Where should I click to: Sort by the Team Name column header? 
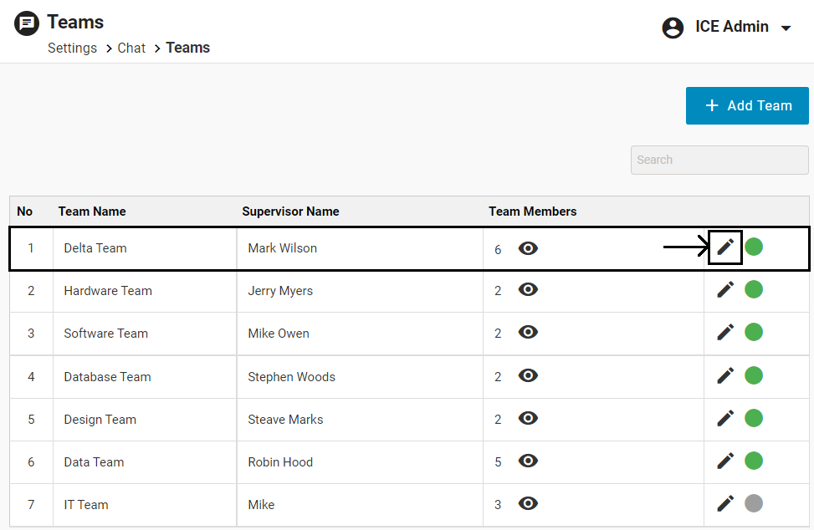coord(92,211)
